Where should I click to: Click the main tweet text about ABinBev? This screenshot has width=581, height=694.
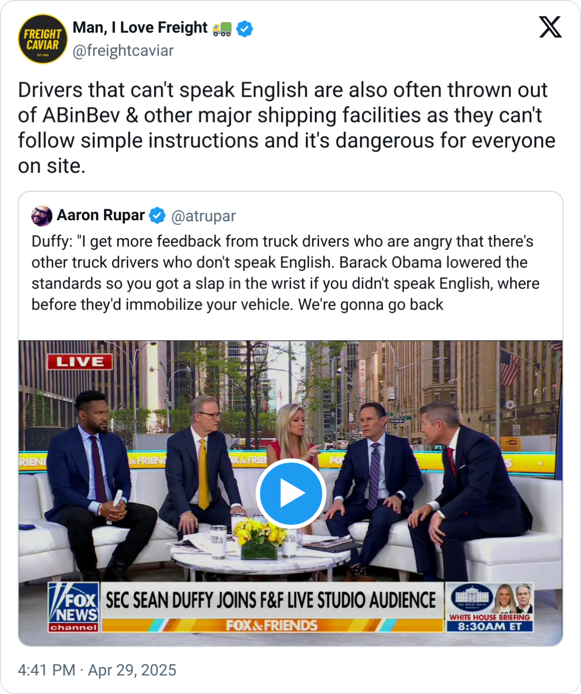[x=287, y=128]
